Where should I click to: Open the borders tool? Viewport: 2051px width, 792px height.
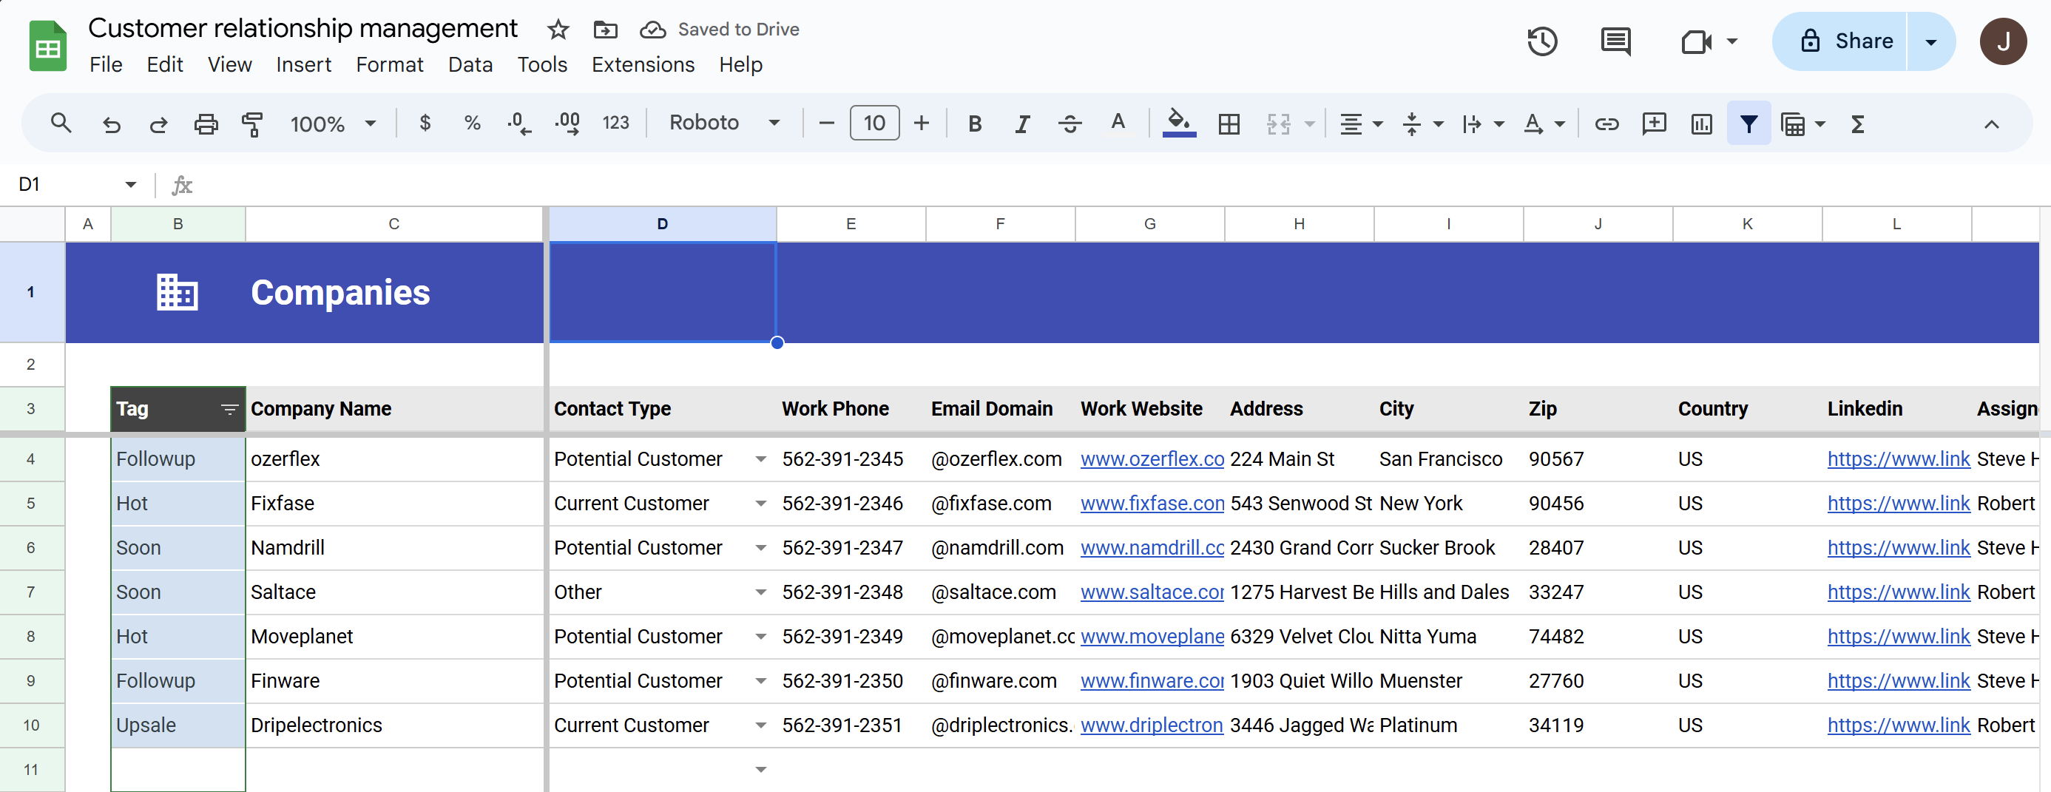tap(1229, 123)
